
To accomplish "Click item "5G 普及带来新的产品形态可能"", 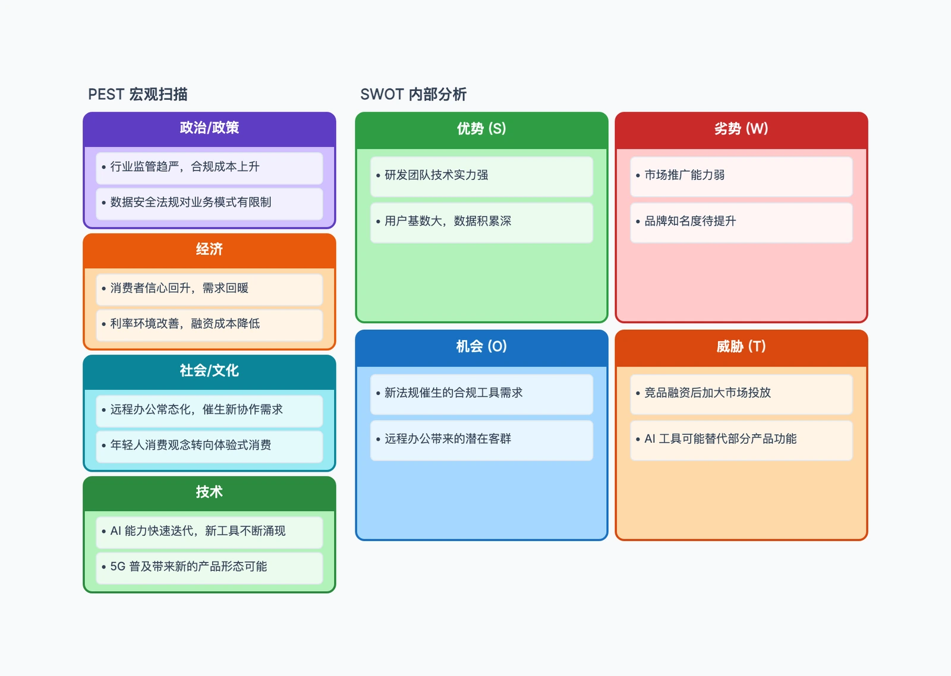I will click(x=209, y=567).
